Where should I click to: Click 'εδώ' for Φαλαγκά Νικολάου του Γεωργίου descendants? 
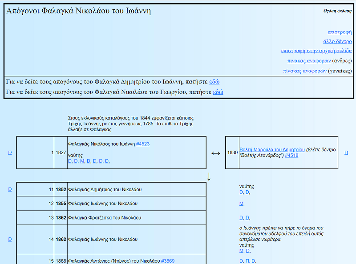[x=218, y=92]
